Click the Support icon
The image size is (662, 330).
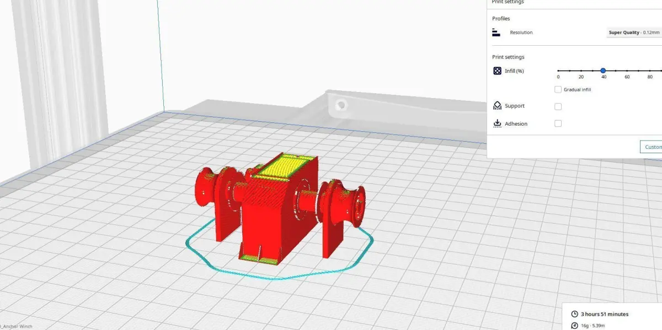coord(497,106)
